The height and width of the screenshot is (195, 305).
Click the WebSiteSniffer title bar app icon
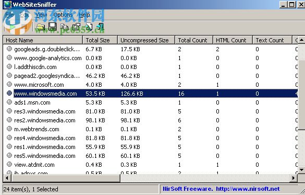pos(7,5)
